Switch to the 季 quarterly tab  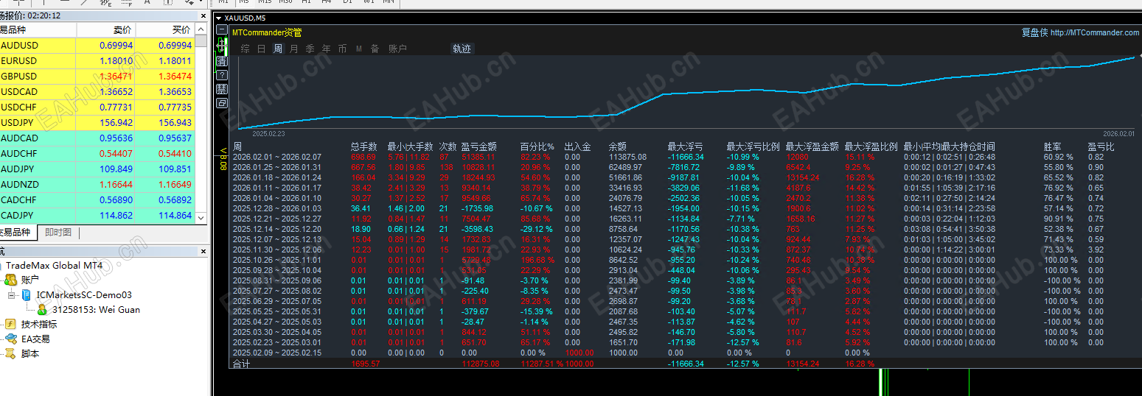310,49
